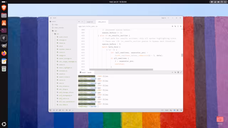
Task: Go back with the left arrow beside tabs
Action: [x=79, y=22]
